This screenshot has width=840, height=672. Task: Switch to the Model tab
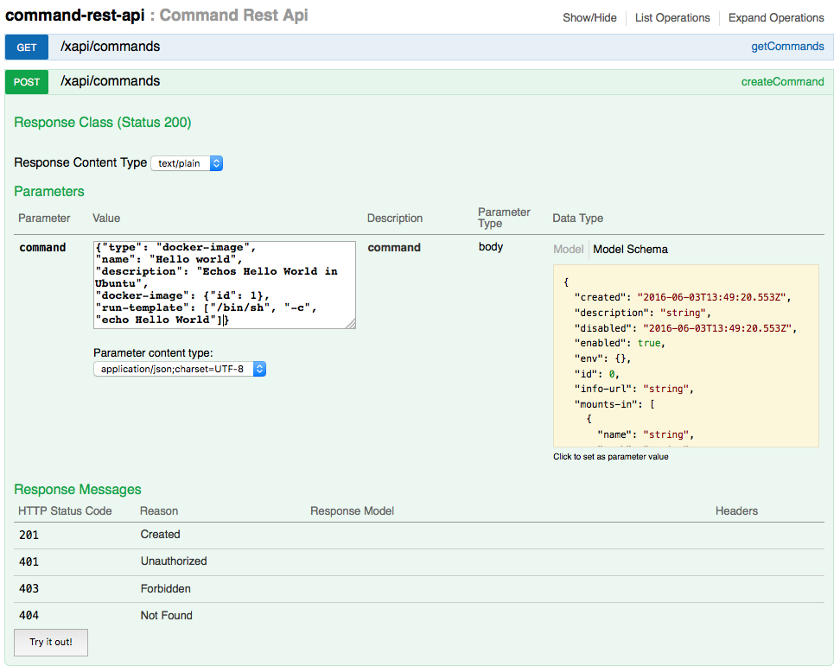(568, 249)
